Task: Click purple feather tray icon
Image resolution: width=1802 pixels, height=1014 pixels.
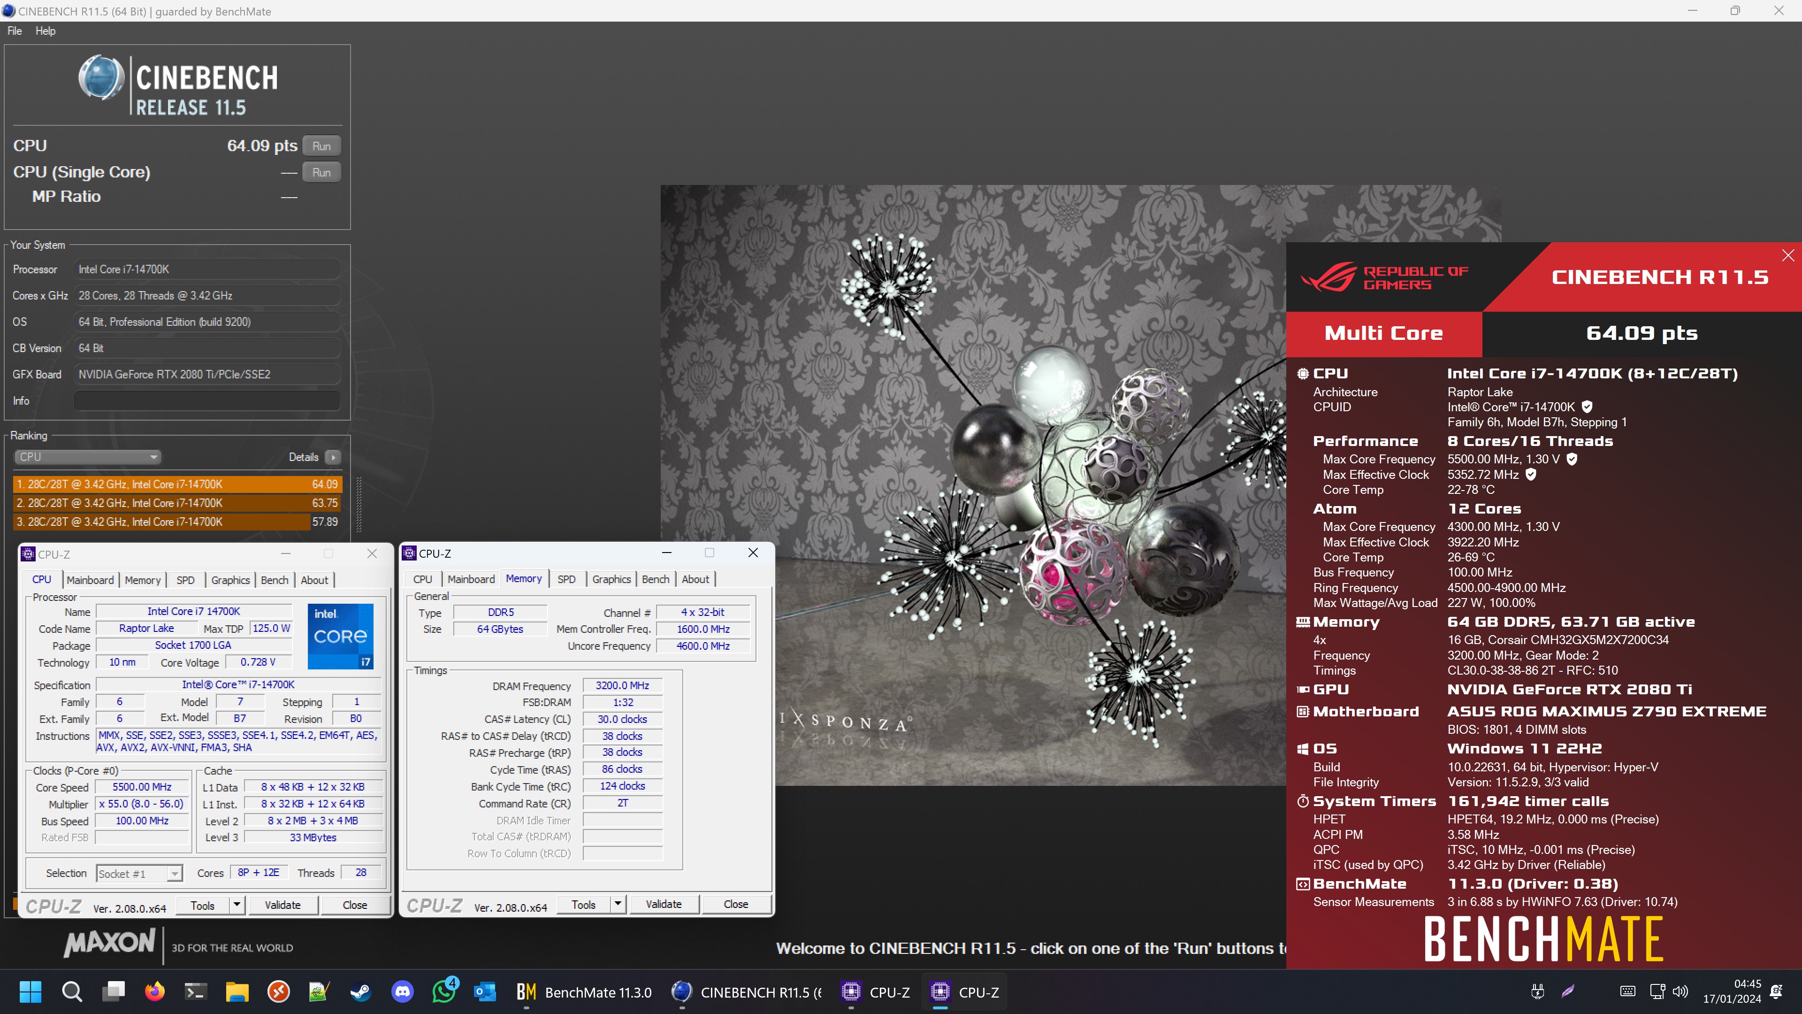Action: coord(1568,991)
